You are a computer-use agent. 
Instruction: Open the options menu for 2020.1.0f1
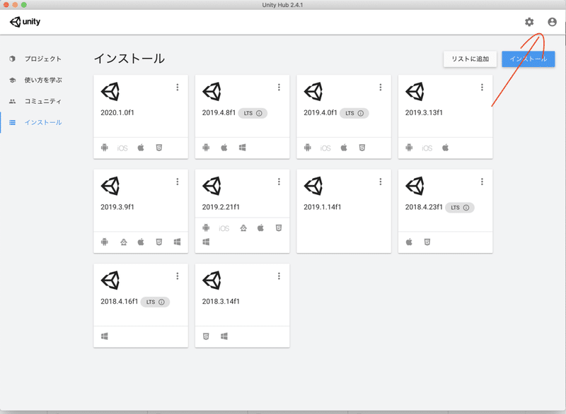(178, 87)
